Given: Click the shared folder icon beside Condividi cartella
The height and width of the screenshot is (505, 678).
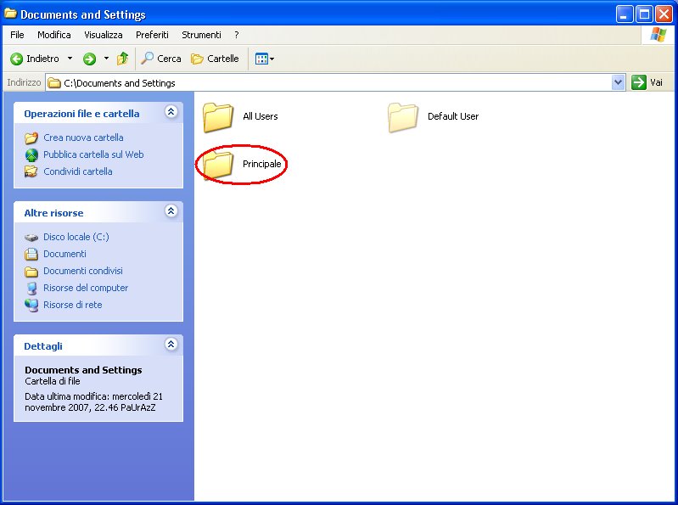Looking at the screenshot, I should point(31,171).
